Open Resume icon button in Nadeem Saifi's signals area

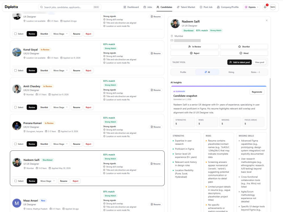click(156, 164)
